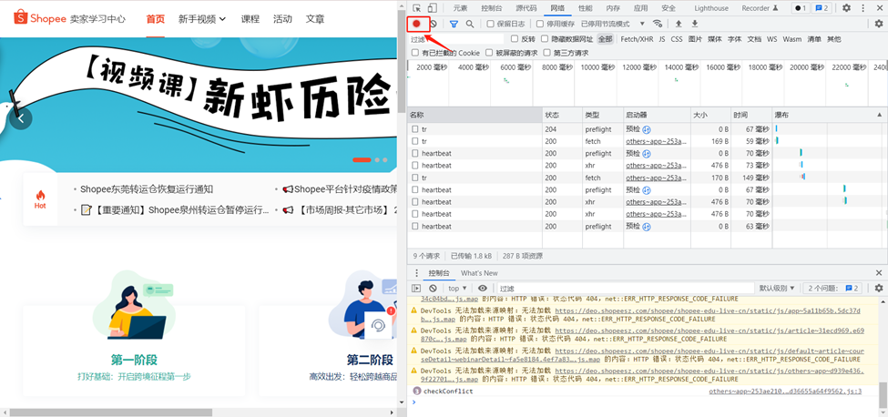Screen dimensions: 888x417
Task: Focus the network 过滤 input field
Action: 456,39
